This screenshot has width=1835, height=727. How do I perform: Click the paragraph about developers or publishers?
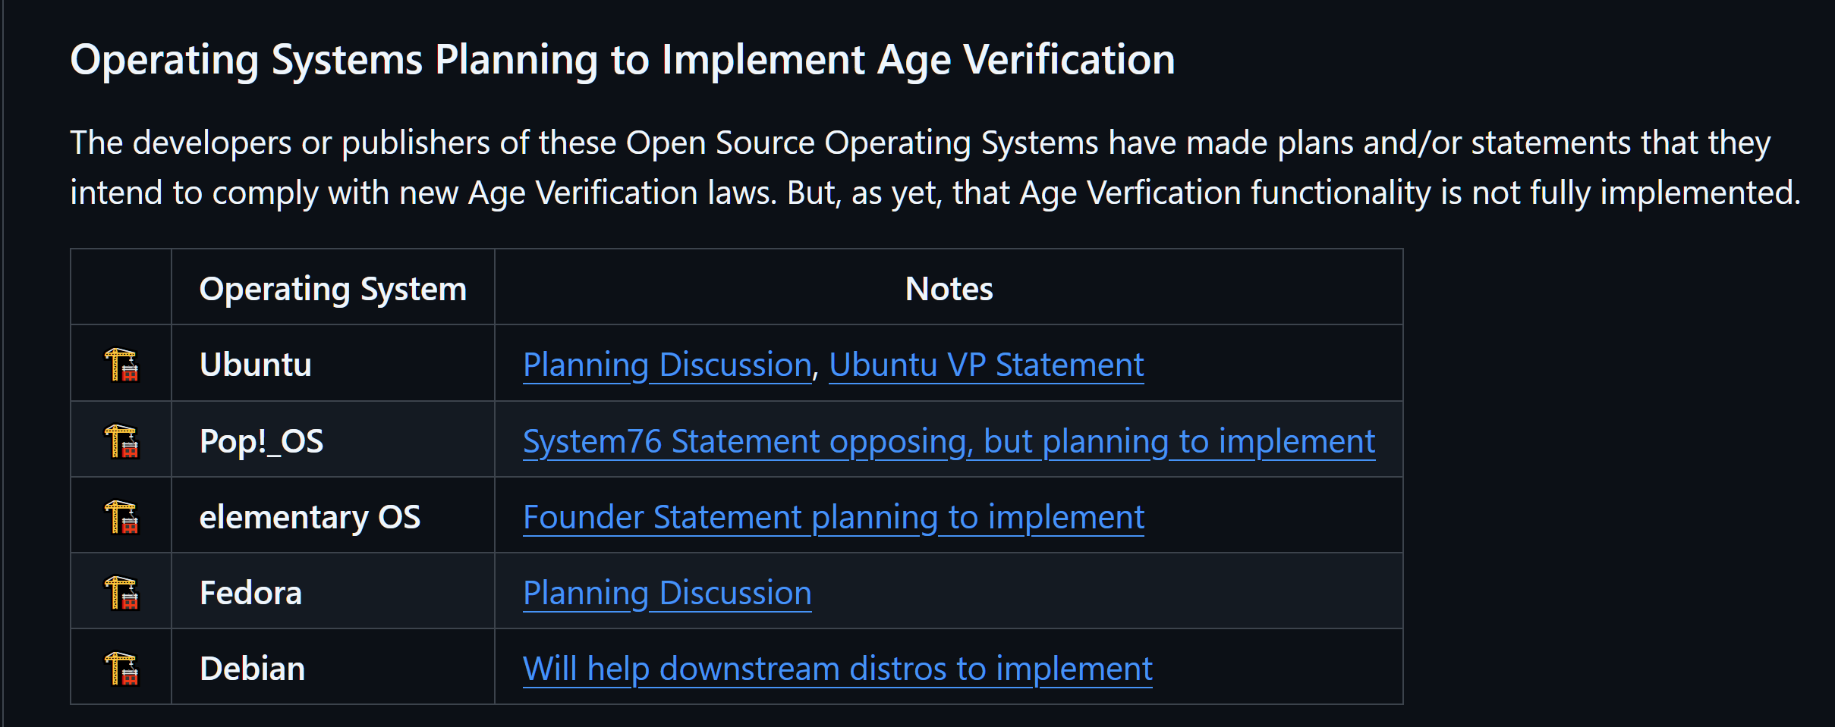click(933, 168)
